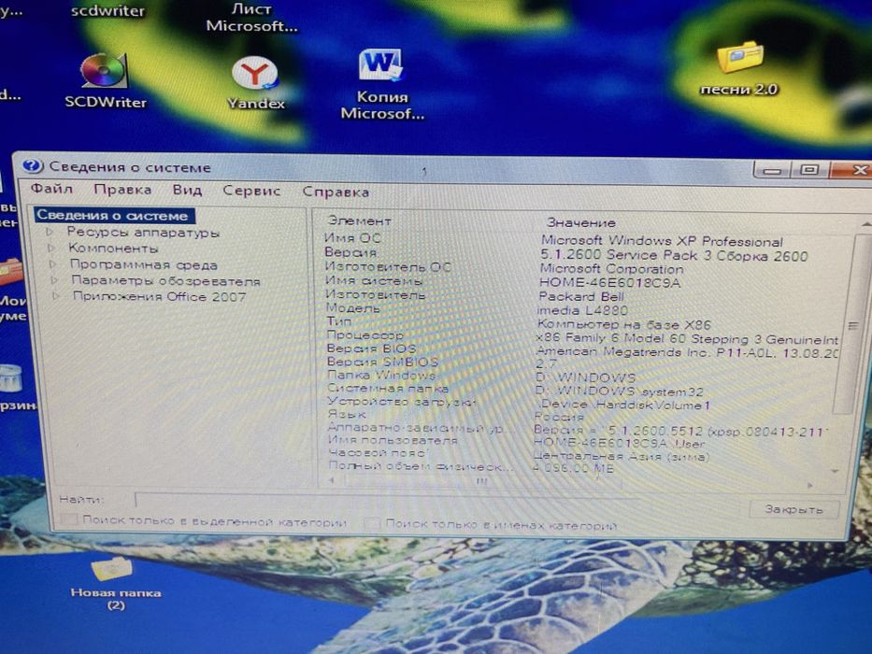Viewport: 872px width, 654px height.
Task: Click the Сведения о системе title bar help icon
Action: click(32, 165)
